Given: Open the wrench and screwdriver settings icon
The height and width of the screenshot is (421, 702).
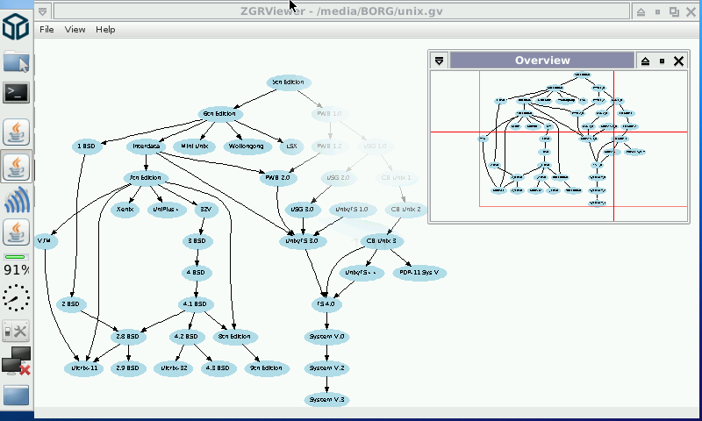Looking at the screenshot, I should tap(16, 332).
